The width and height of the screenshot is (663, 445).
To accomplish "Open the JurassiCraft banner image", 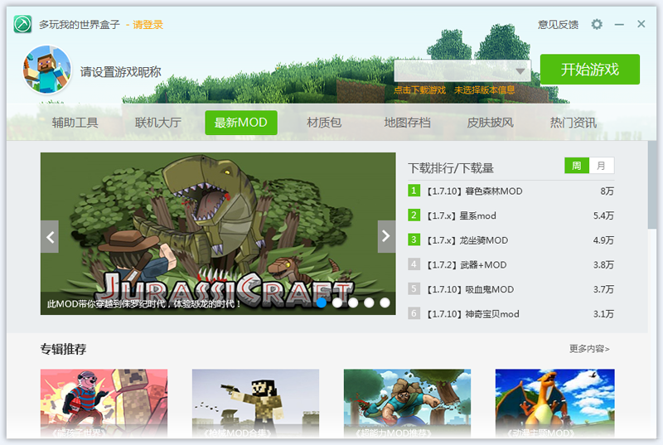I will coord(218,234).
